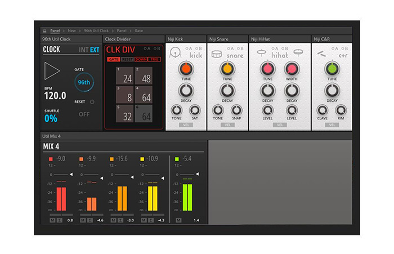Click the VEL button on Niji HiHat

point(279,124)
